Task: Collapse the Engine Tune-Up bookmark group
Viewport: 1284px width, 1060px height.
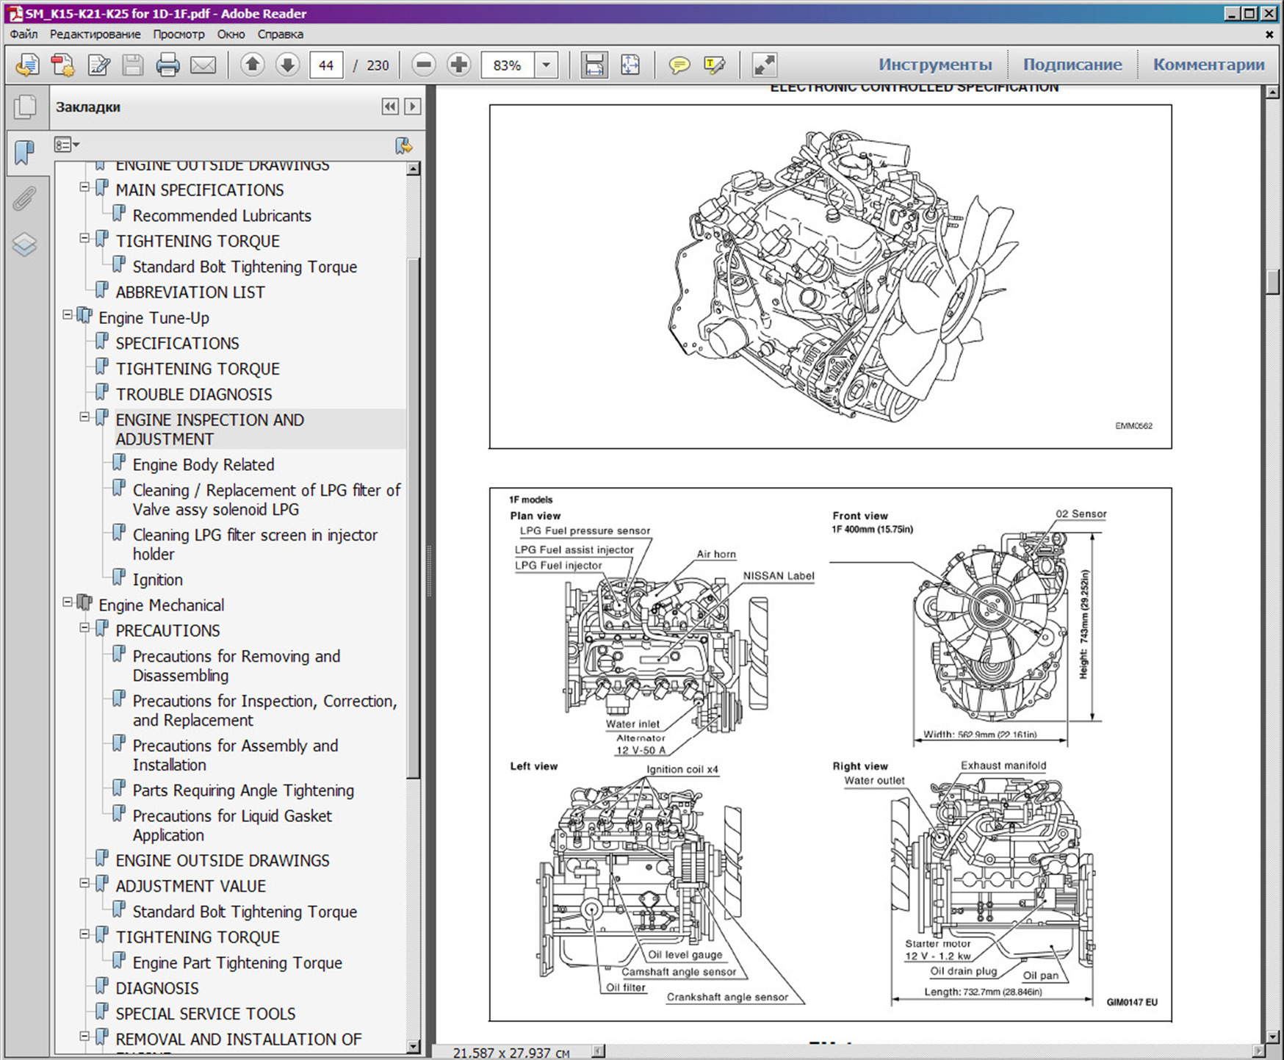Action: click(x=68, y=314)
